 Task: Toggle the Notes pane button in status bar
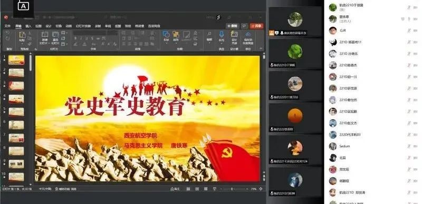(x=175, y=189)
